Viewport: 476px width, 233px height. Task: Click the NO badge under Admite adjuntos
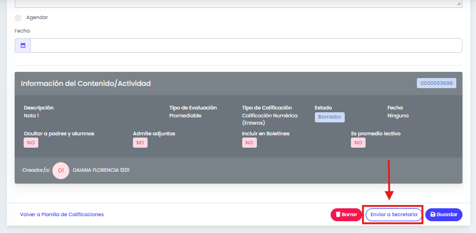click(x=140, y=143)
